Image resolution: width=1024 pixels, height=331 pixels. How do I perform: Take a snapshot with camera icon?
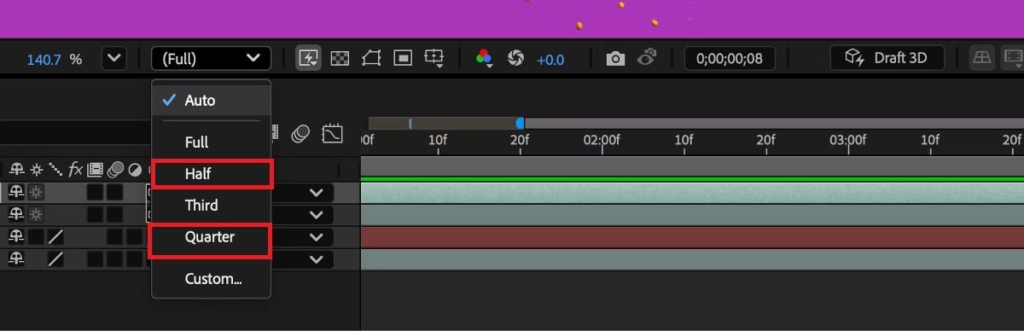point(615,59)
